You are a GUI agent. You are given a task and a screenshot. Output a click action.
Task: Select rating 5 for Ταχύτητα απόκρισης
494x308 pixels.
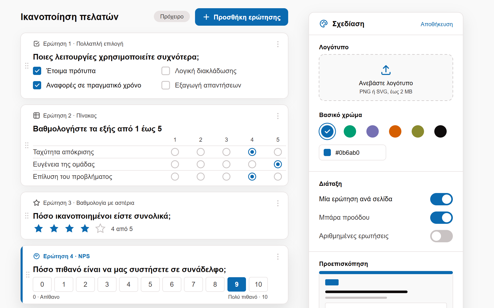click(278, 152)
